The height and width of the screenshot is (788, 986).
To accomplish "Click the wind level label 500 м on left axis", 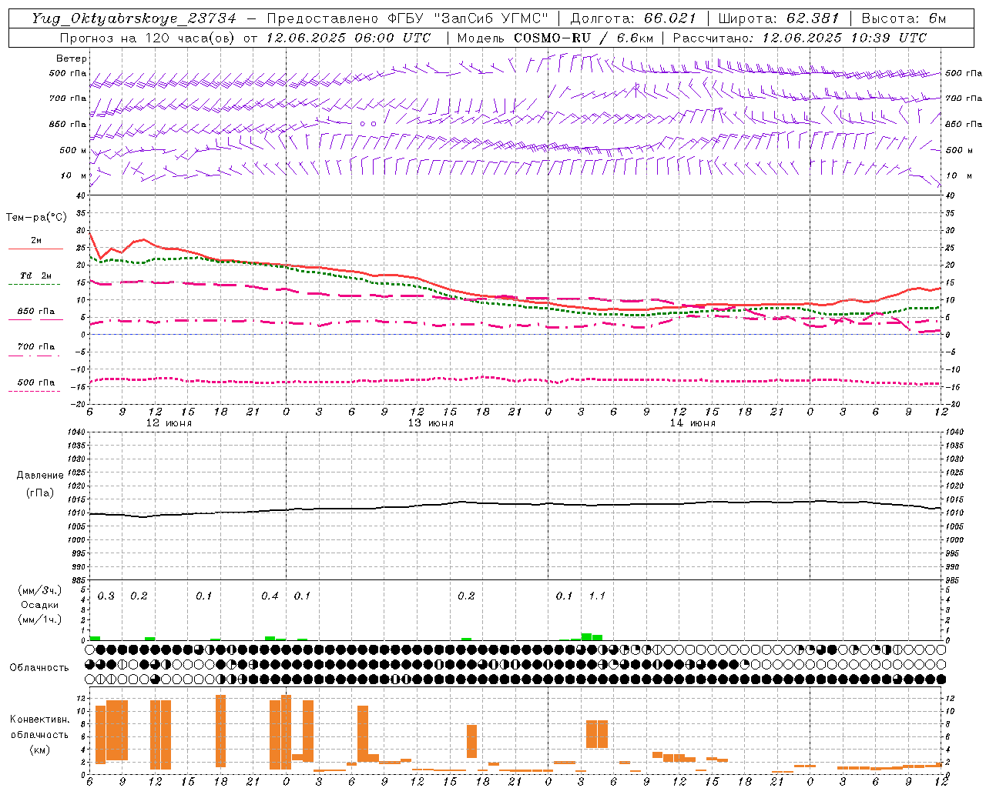I will tap(73, 151).
